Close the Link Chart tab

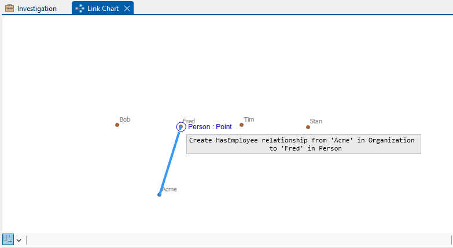point(127,9)
